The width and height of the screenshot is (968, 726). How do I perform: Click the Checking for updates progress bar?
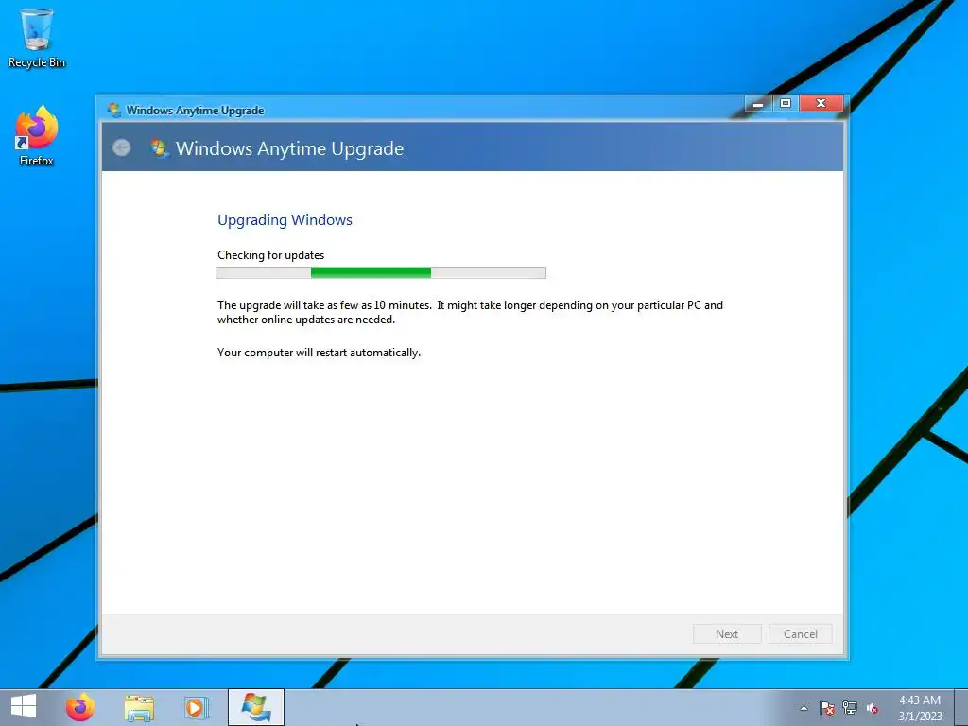pos(381,273)
